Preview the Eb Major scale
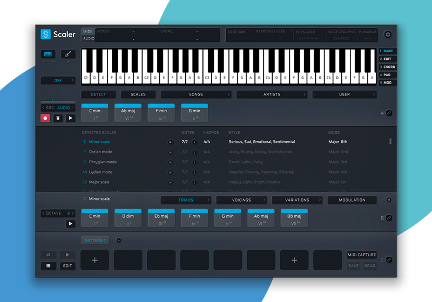Image resolution: width=432 pixels, height=302 pixels. [170, 182]
